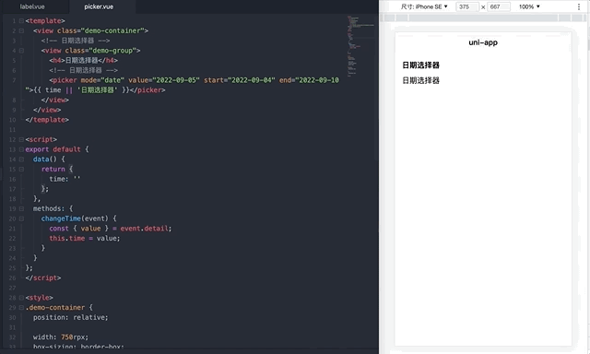The image size is (590, 354).
Task: Fold the methods block at line 19
Action: click(x=21, y=208)
